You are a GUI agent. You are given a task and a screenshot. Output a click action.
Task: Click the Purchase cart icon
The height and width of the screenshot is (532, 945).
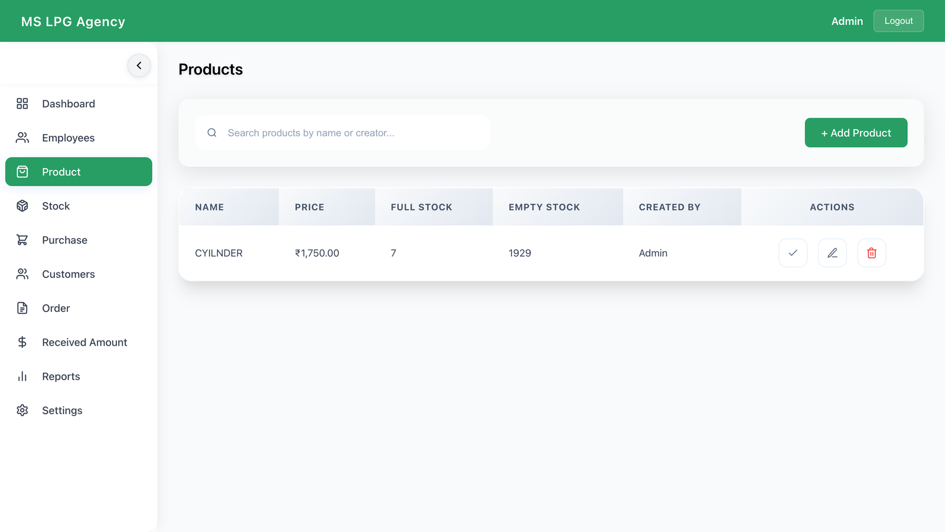pyautogui.click(x=22, y=240)
